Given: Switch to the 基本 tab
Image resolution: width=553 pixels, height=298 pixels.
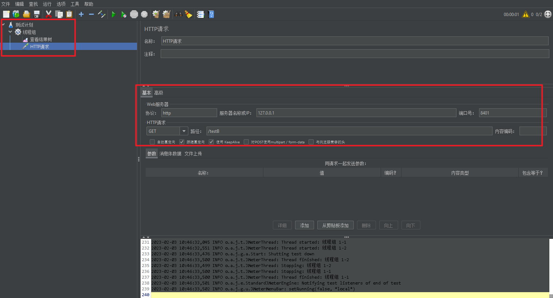Looking at the screenshot, I should (146, 93).
